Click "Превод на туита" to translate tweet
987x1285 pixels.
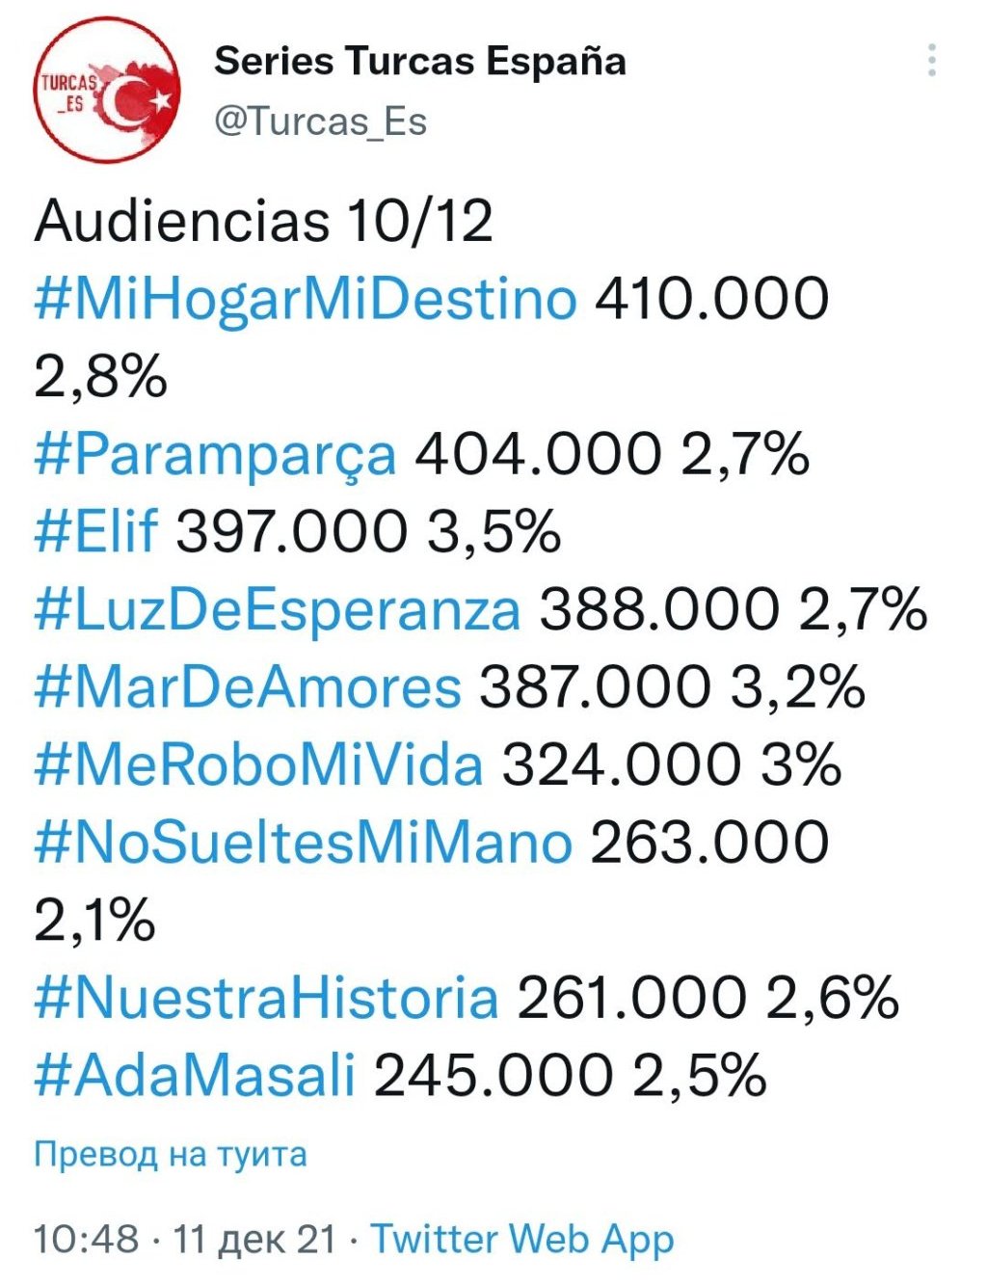(x=171, y=1154)
